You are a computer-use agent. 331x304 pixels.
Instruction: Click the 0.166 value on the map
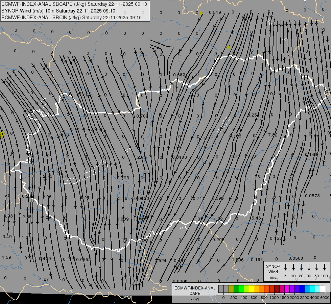click(x=235, y=136)
